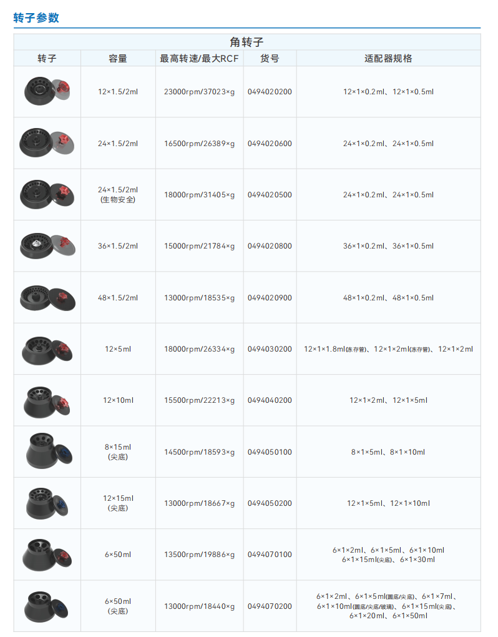Select the 最高转速/最大RCF column header
The width and height of the screenshot is (498, 637).
[199, 59]
